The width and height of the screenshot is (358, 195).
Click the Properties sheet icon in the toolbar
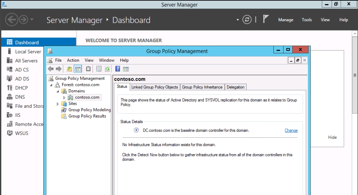[x=99, y=69]
